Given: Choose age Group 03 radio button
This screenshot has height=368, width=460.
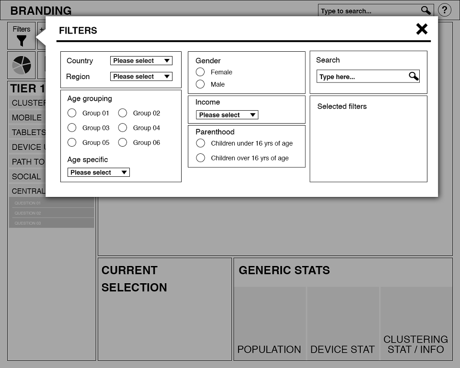Looking at the screenshot, I should (x=72, y=127).
